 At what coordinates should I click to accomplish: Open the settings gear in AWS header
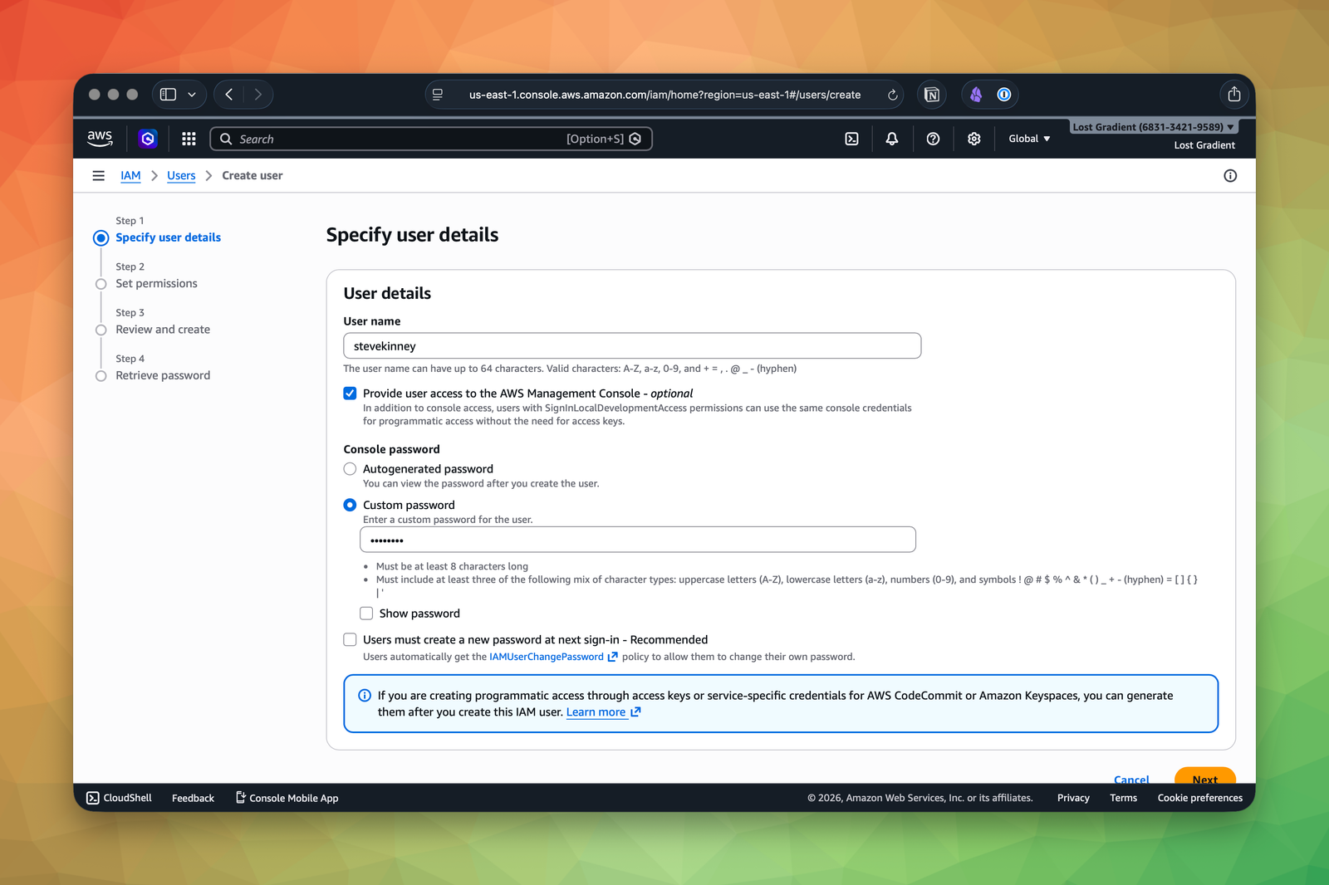tap(973, 139)
